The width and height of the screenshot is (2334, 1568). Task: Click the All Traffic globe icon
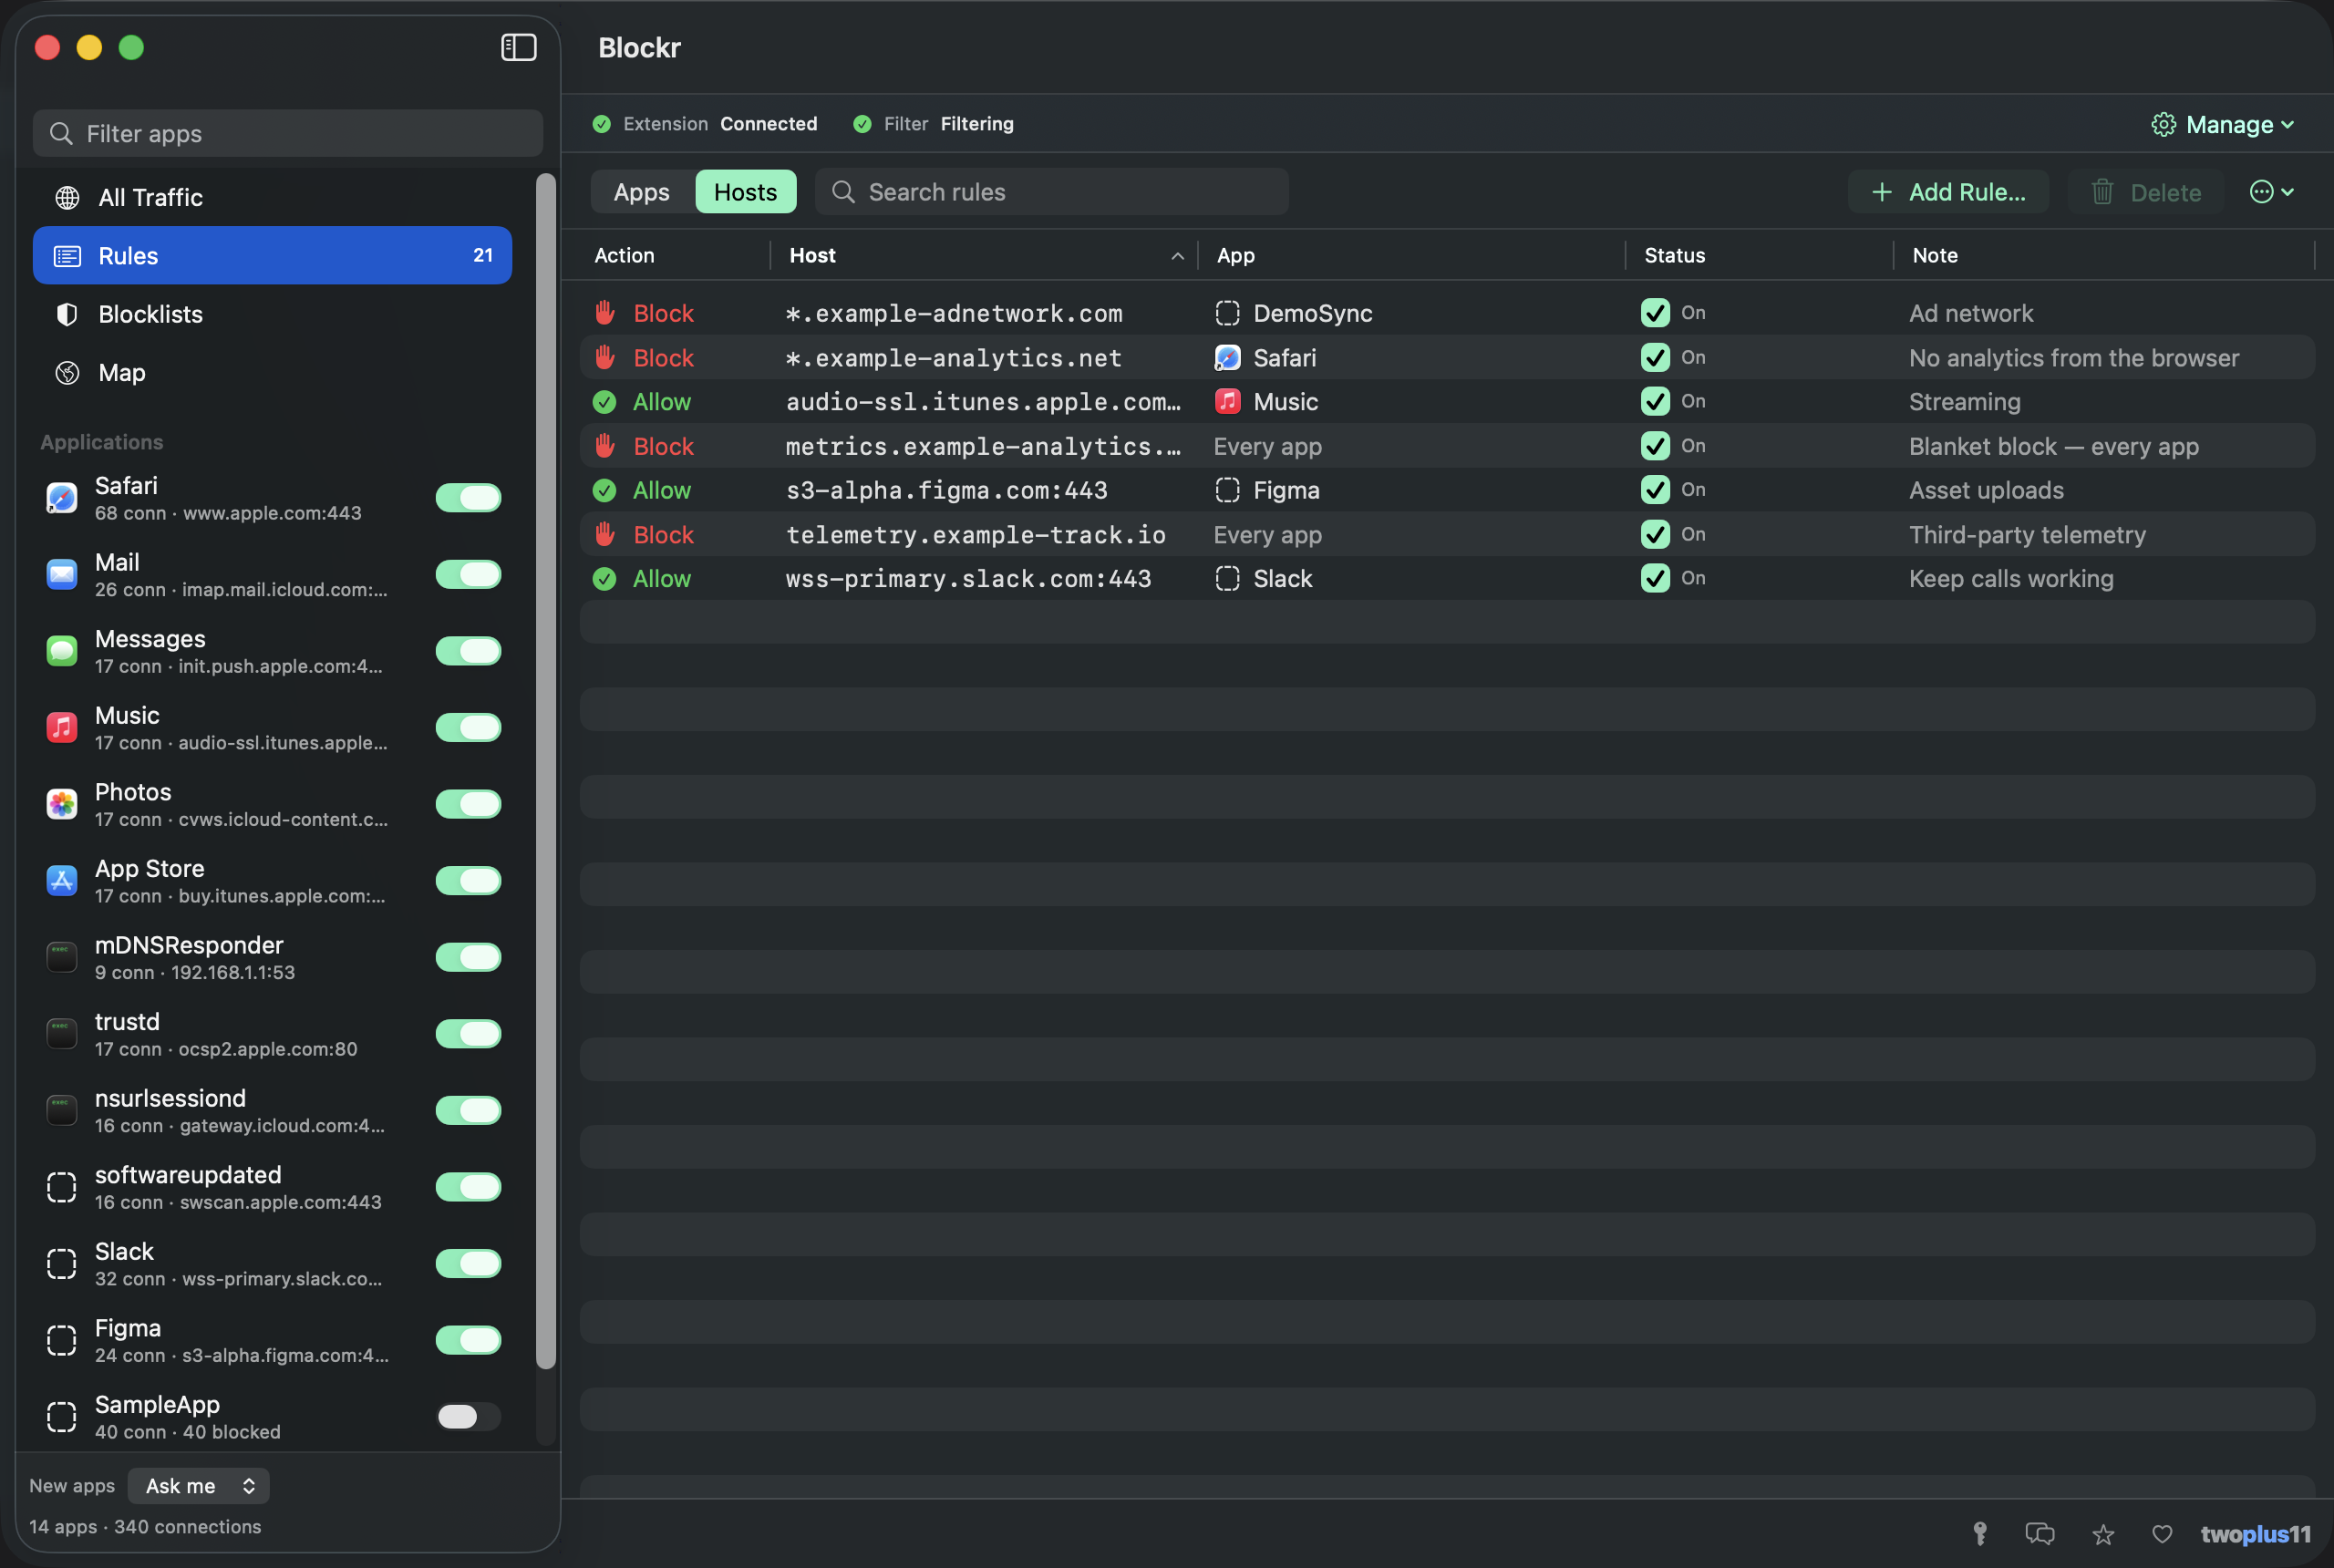[x=67, y=198]
